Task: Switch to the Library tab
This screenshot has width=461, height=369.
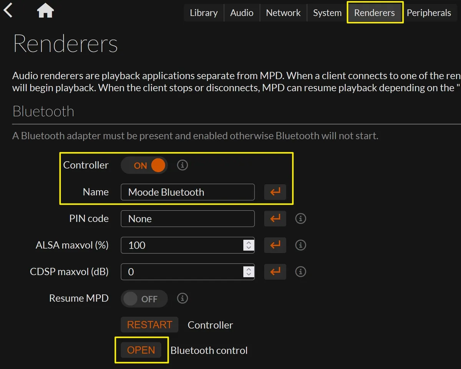Action: click(x=204, y=13)
